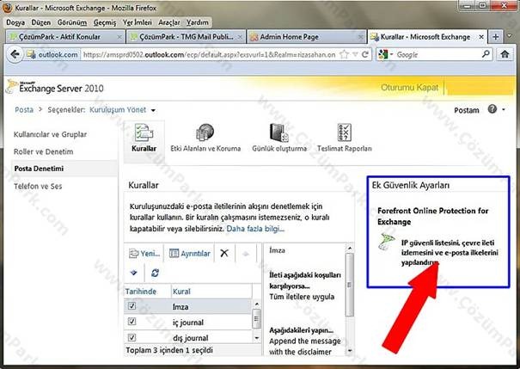Open the Daha fazla bilgi link
Image resolution: width=520 pixels, height=369 pixels.
pyautogui.click(x=255, y=229)
